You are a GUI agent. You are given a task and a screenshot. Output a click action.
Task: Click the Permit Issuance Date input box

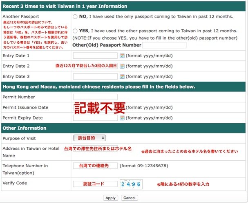[95, 107]
